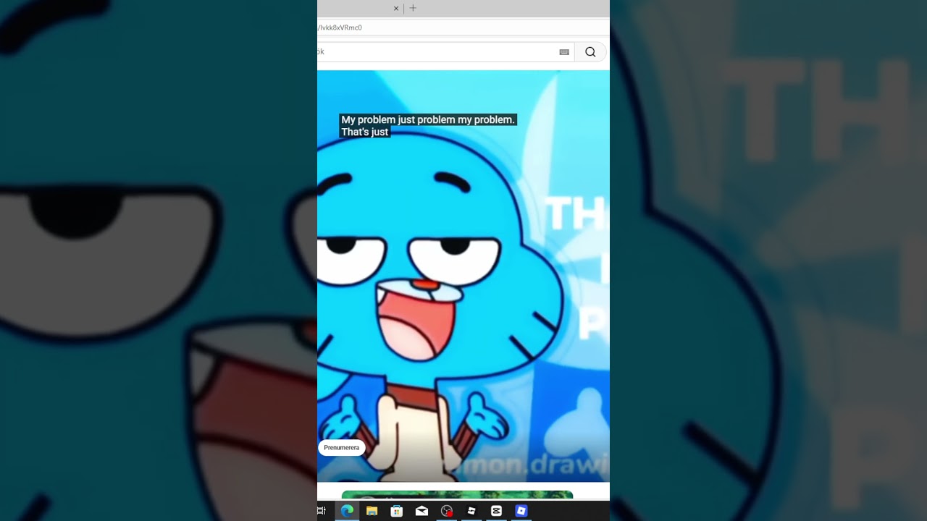Click the Prenumerera subscribe button

[342, 448]
